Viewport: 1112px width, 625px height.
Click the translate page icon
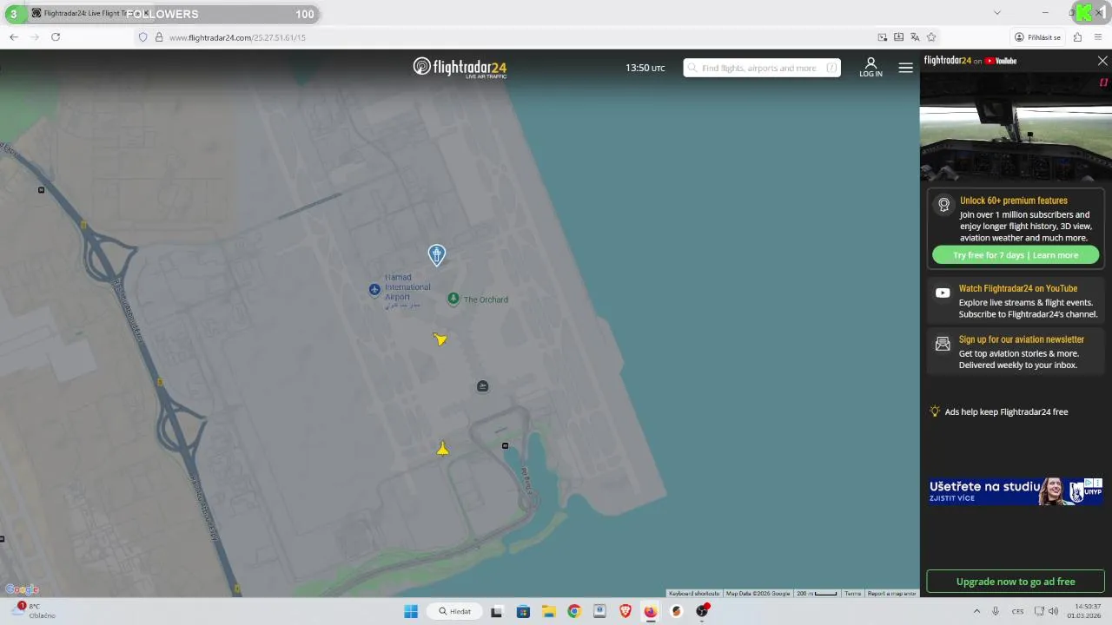[915, 37]
